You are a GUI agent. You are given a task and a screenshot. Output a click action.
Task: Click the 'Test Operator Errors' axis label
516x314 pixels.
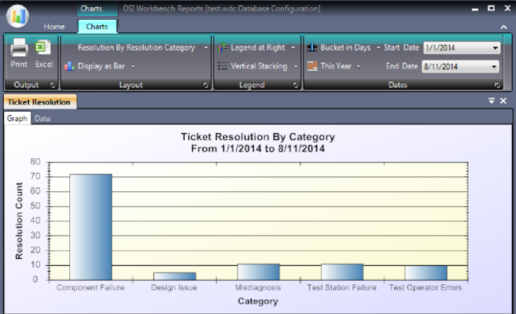pos(426,288)
